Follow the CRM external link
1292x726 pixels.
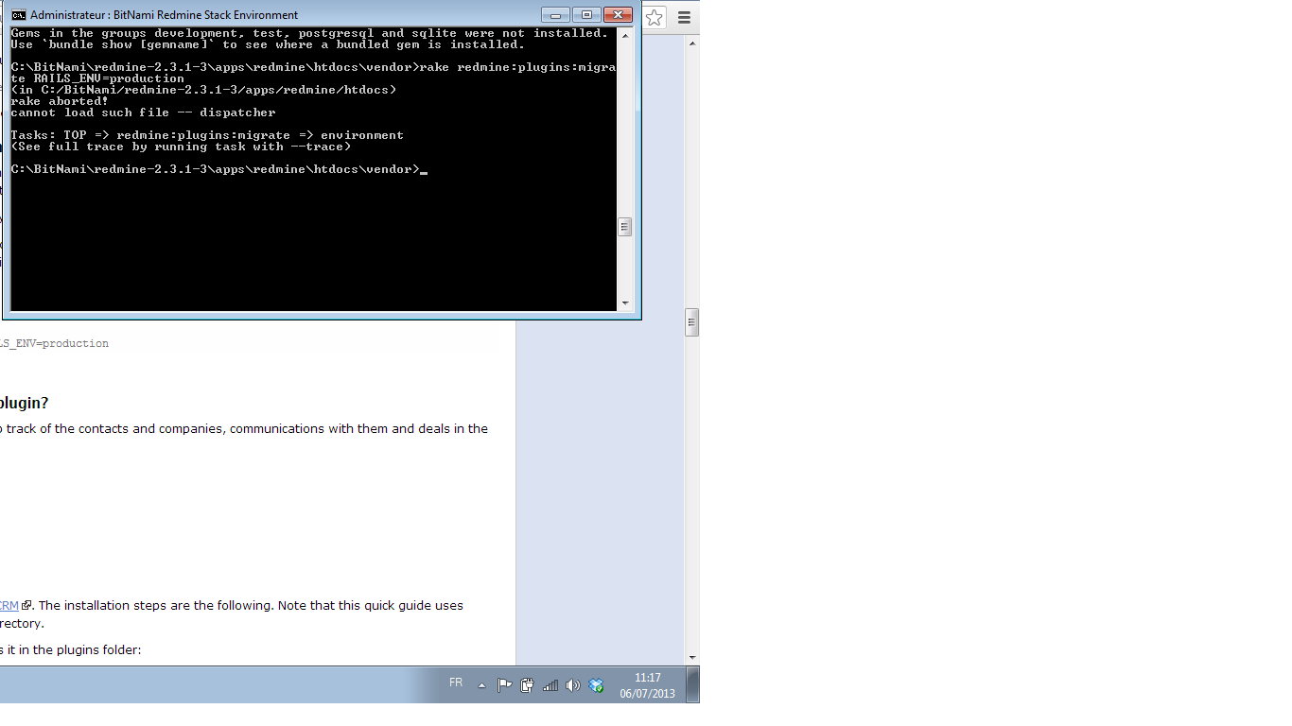9,605
